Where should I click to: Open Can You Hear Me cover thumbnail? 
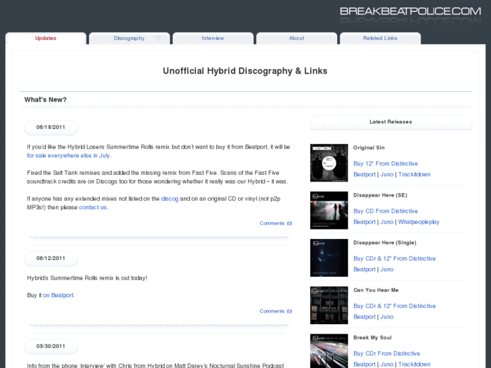pos(329,305)
